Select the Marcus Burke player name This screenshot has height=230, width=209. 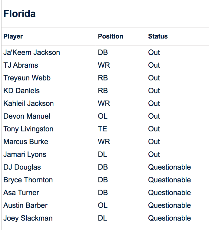click(x=26, y=142)
